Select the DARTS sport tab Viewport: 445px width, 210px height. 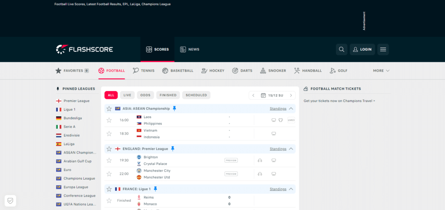pos(242,71)
